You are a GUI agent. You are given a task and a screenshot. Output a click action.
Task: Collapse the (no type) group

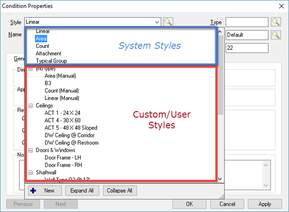coord(31,69)
